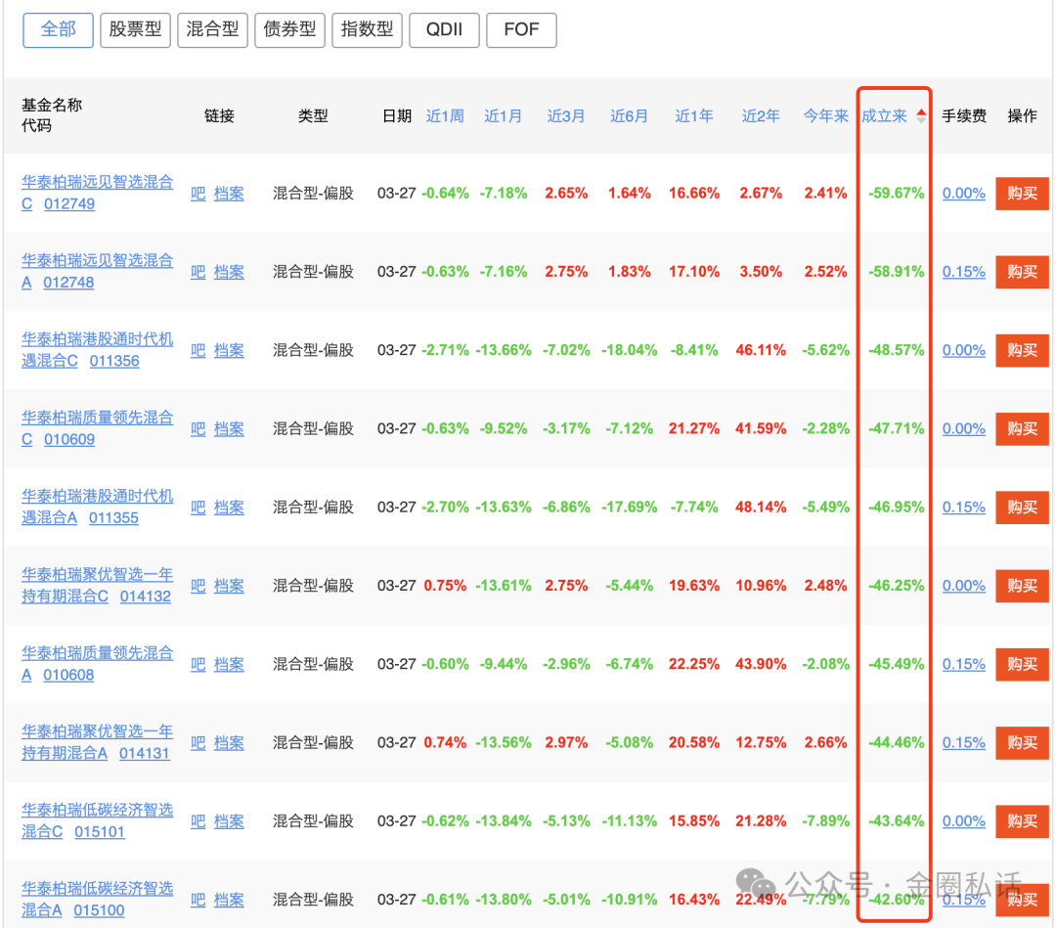Sort by the 成立来 column arrow icon

point(921,116)
